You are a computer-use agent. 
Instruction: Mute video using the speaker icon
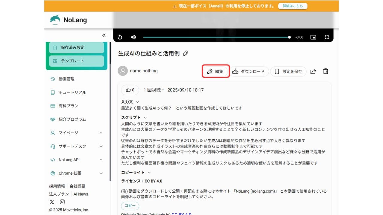point(133,37)
